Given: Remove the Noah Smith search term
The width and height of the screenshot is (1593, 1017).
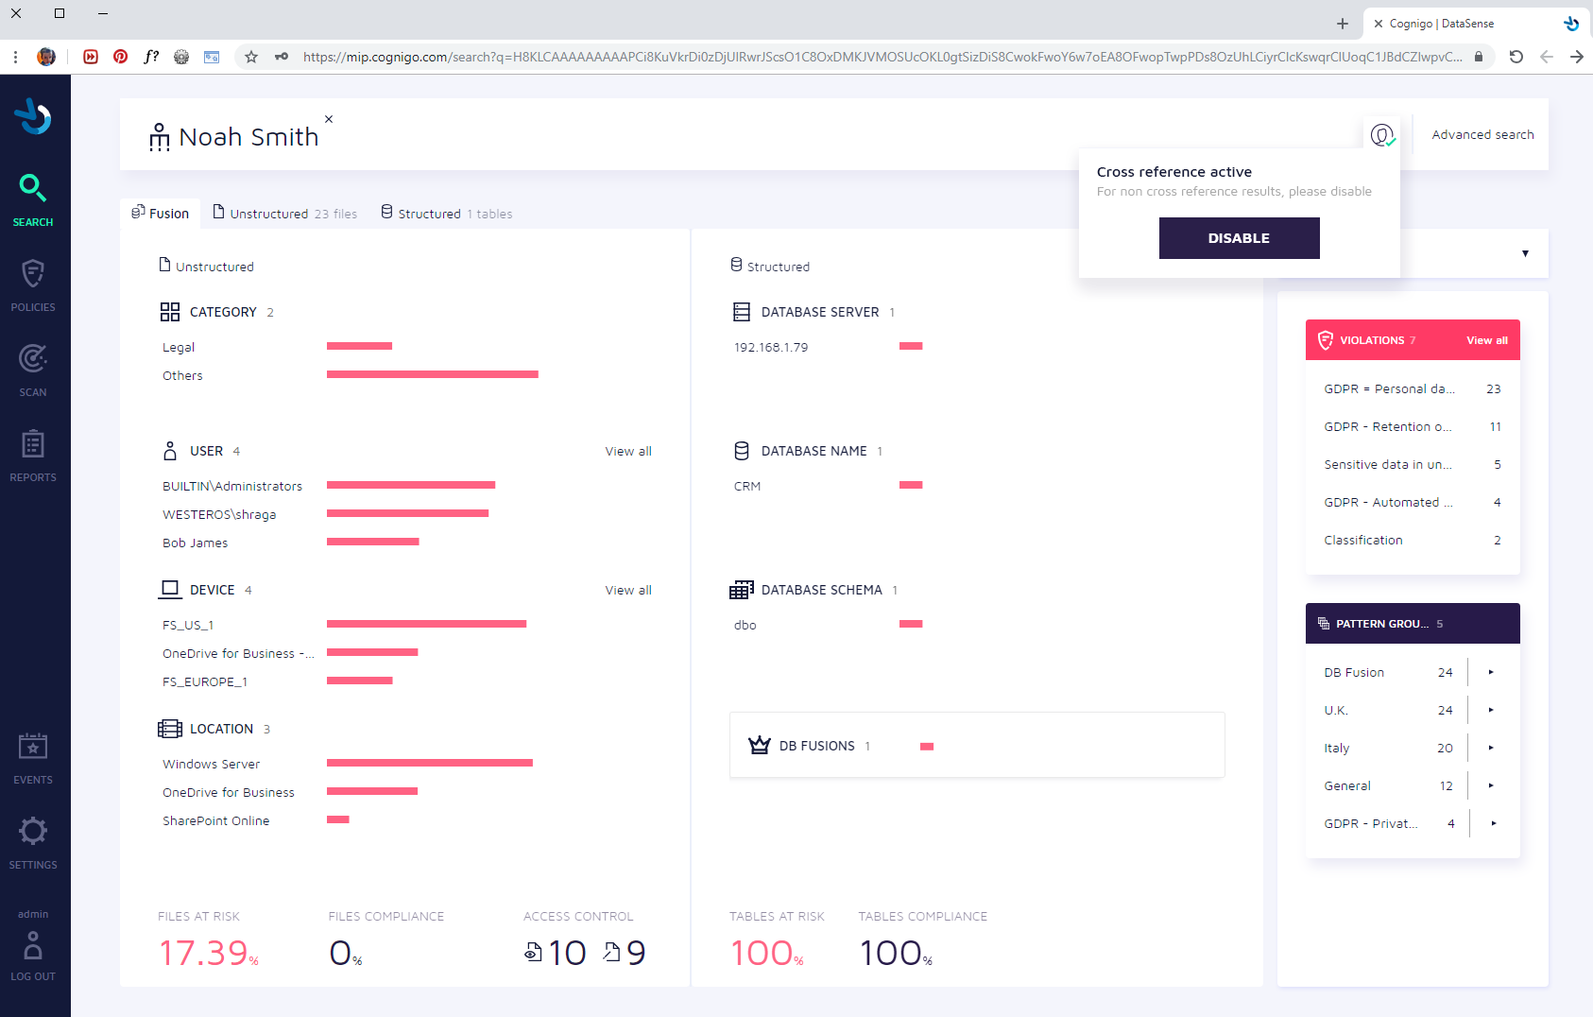Looking at the screenshot, I should 329,119.
